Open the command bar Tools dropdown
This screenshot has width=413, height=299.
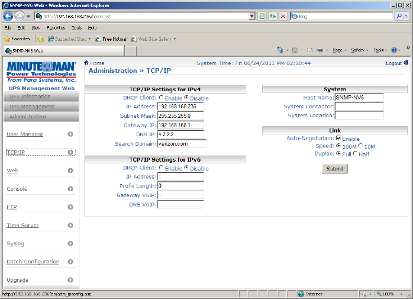(380, 50)
